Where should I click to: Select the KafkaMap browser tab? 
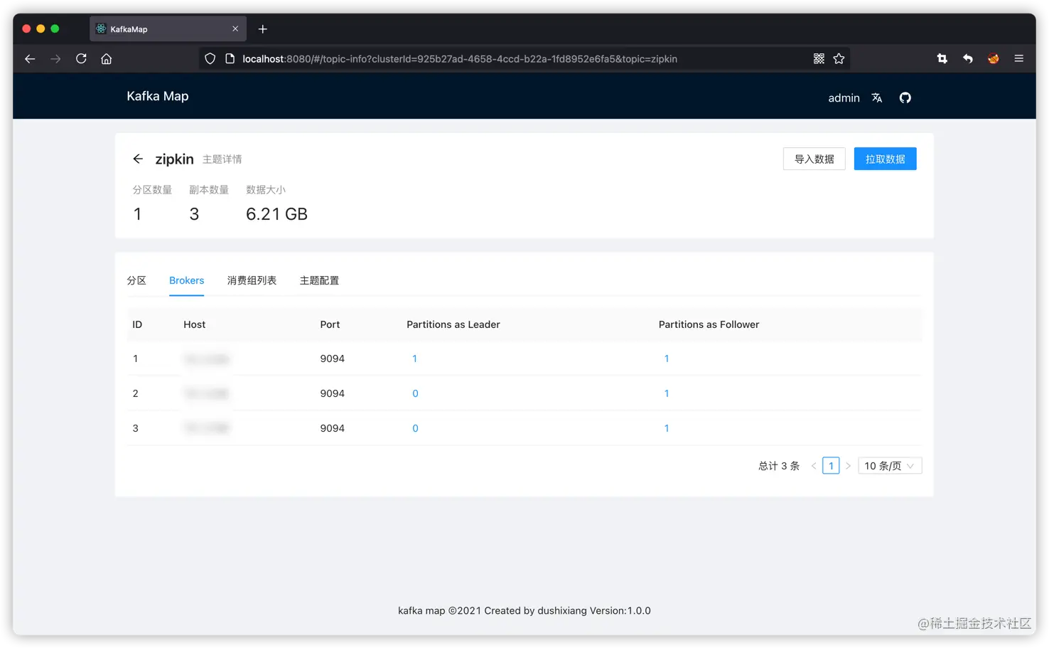click(x=168, y=29)
